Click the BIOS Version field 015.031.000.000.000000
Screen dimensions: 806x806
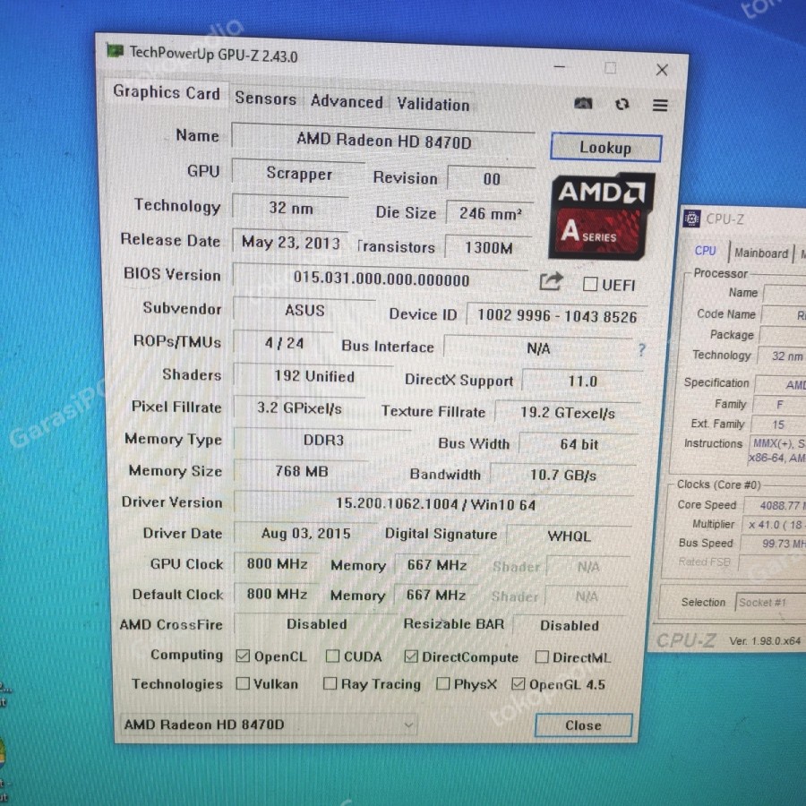[381, 279]
